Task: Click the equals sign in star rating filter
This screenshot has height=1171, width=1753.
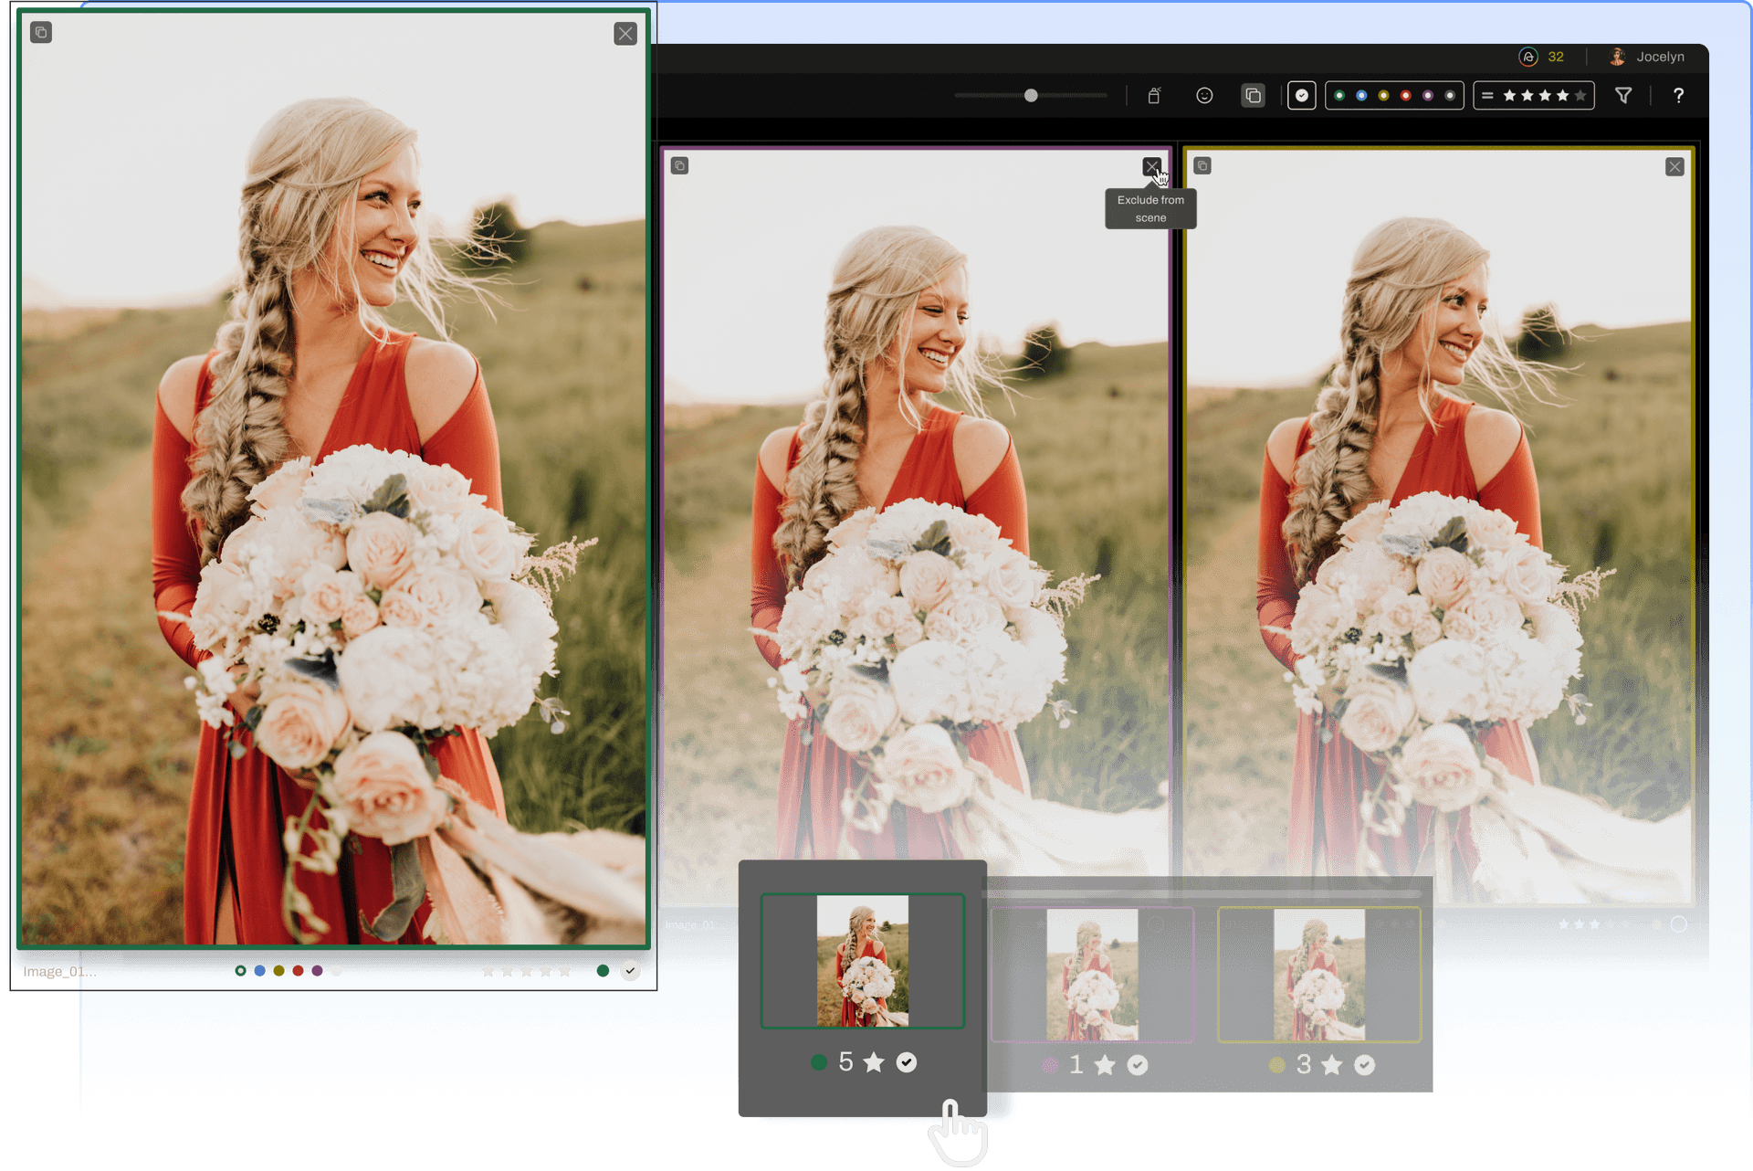Action: [1487, 96]
